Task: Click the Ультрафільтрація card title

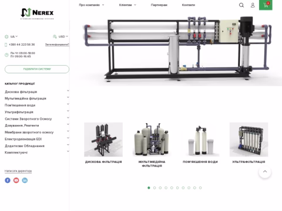Action: 249,162
